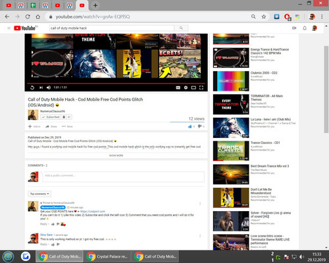Like the pinned comment
Screen dimensions: 329x263
pyautogui.click(x=53, y=224)
